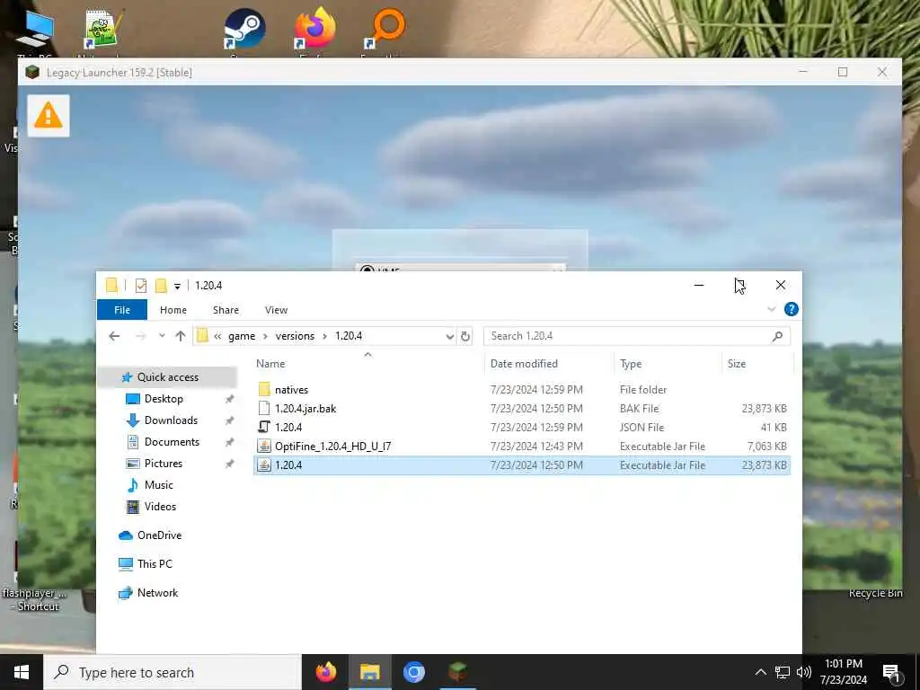Screen dimensions: 920x690
Task: Open the File menu in Explorer
Action: pos(122,310)
